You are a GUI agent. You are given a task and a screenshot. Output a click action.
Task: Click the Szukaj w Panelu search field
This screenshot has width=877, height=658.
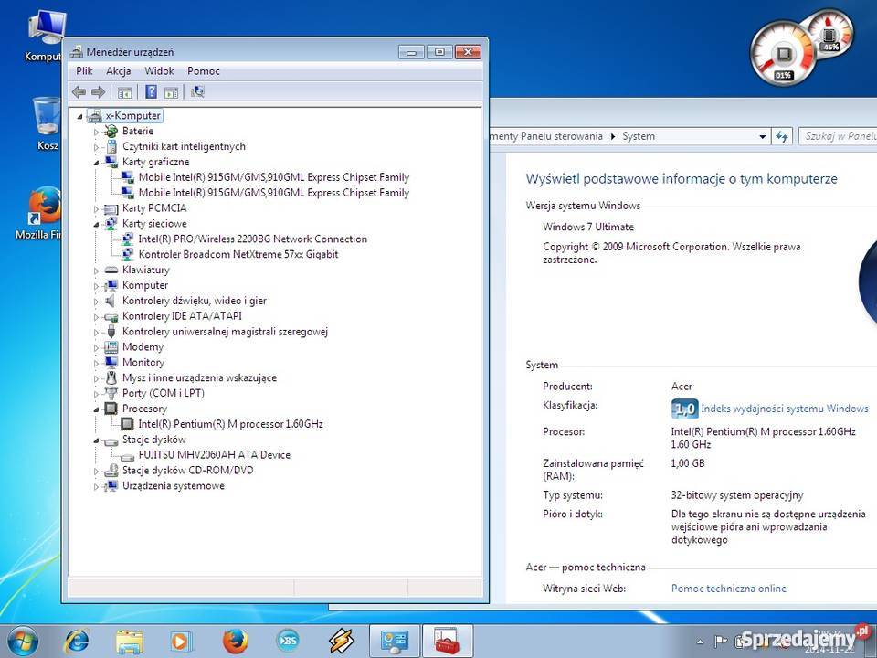tap(837, 136)
